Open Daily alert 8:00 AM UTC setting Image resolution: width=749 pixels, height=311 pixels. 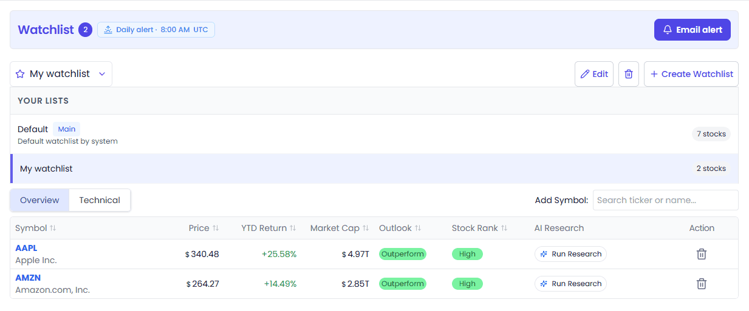point(156,30)
